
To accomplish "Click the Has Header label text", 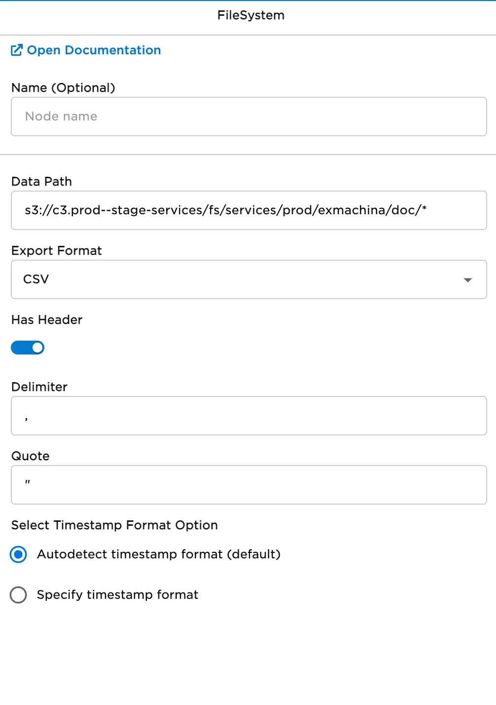I will (46, 319).
